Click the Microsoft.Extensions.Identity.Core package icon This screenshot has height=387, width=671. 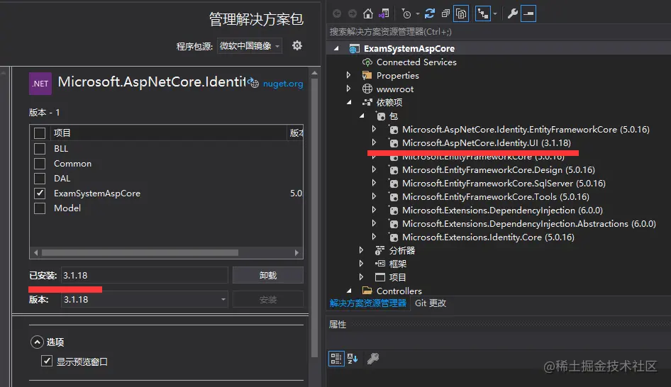pyautogui.click(x=394, y=237)
